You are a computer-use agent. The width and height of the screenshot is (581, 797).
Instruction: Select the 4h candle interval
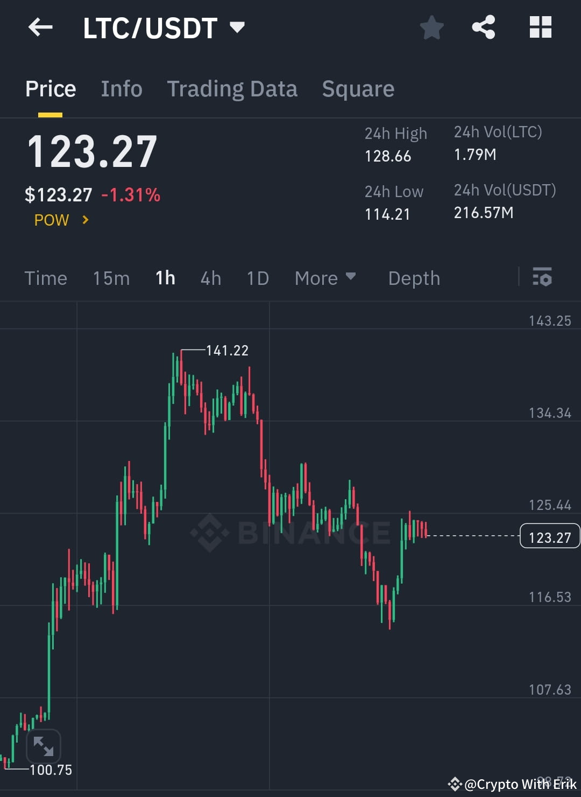click(210, 278)
